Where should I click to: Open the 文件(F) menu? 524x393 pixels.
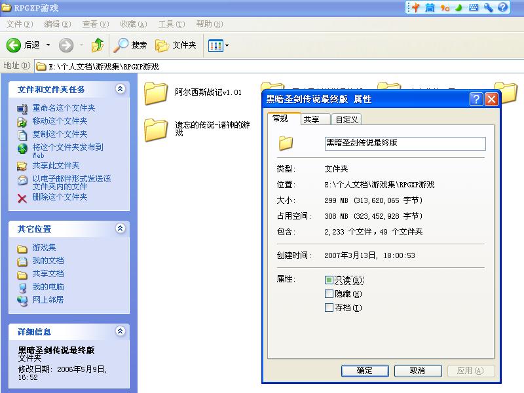pyautogui.click(x=20, y=24)
